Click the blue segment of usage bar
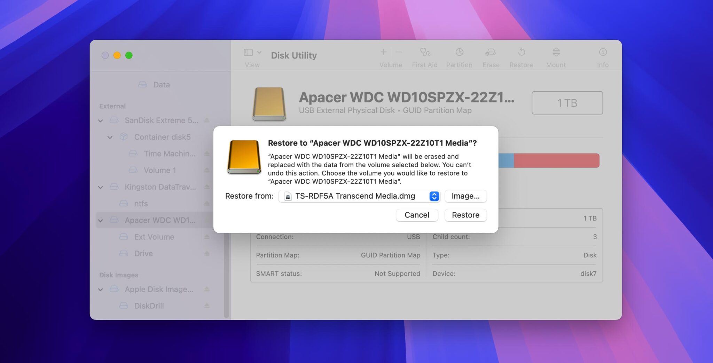Image resolution: width=713 pixels, height=363 pixels. tap(506, 161)
